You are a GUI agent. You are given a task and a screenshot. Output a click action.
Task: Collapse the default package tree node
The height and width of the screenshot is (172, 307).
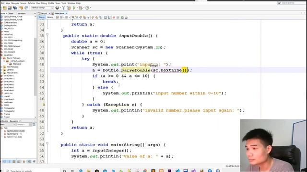pos(5,61)
